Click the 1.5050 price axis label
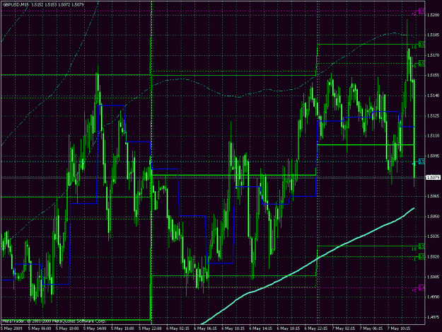Viewport: 442px width, 332px height. pos(434,217)
